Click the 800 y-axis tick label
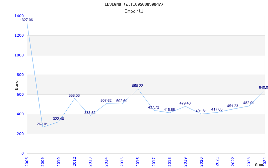 click(20, 75)
